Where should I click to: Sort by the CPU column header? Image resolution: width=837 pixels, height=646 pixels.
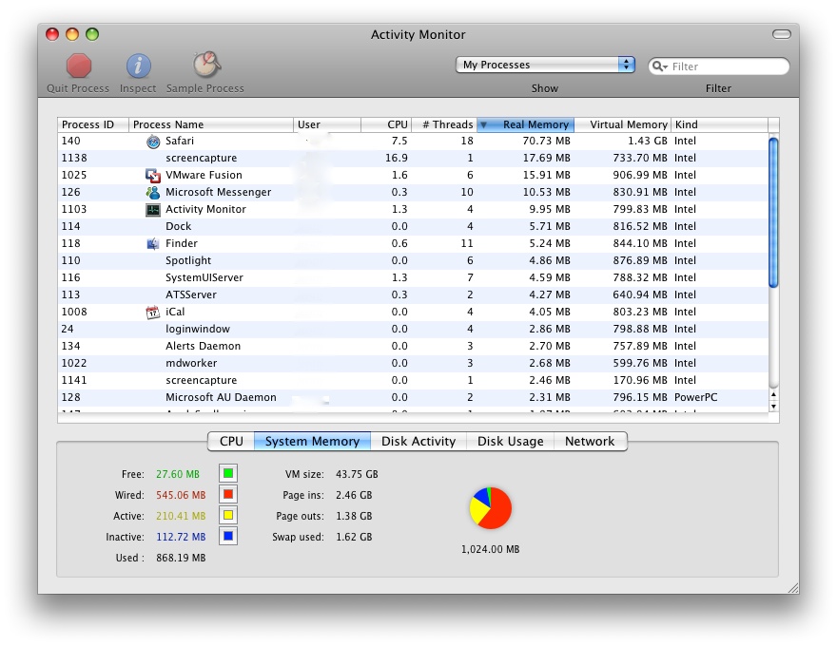click(x=386, y=124)
